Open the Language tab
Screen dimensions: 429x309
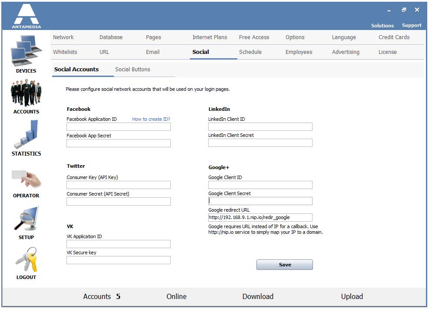click(344, 37)
